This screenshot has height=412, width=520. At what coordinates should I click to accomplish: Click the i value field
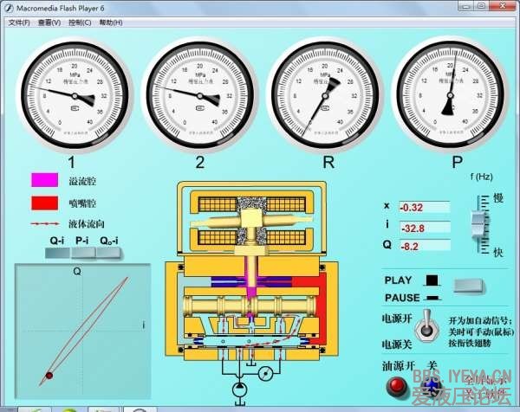tap(424, 227)
